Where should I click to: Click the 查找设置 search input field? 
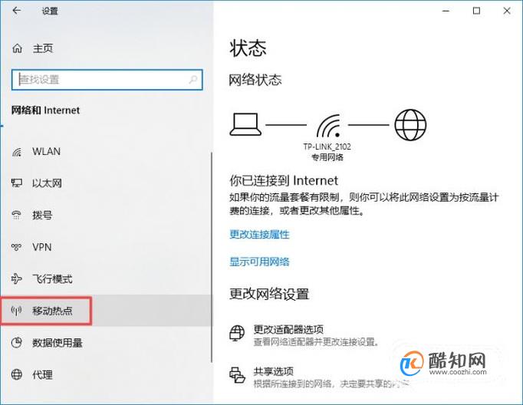tap(107, 80)
